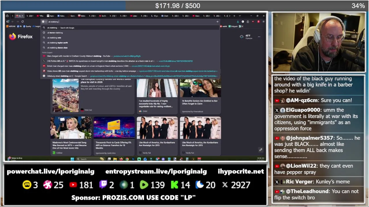Click the Windows Start button
This screenshot has height=207, width=369.
click(72, 159)
